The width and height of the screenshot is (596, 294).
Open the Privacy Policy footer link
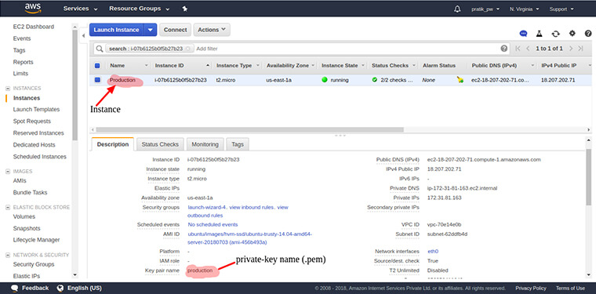pos(531,288)
